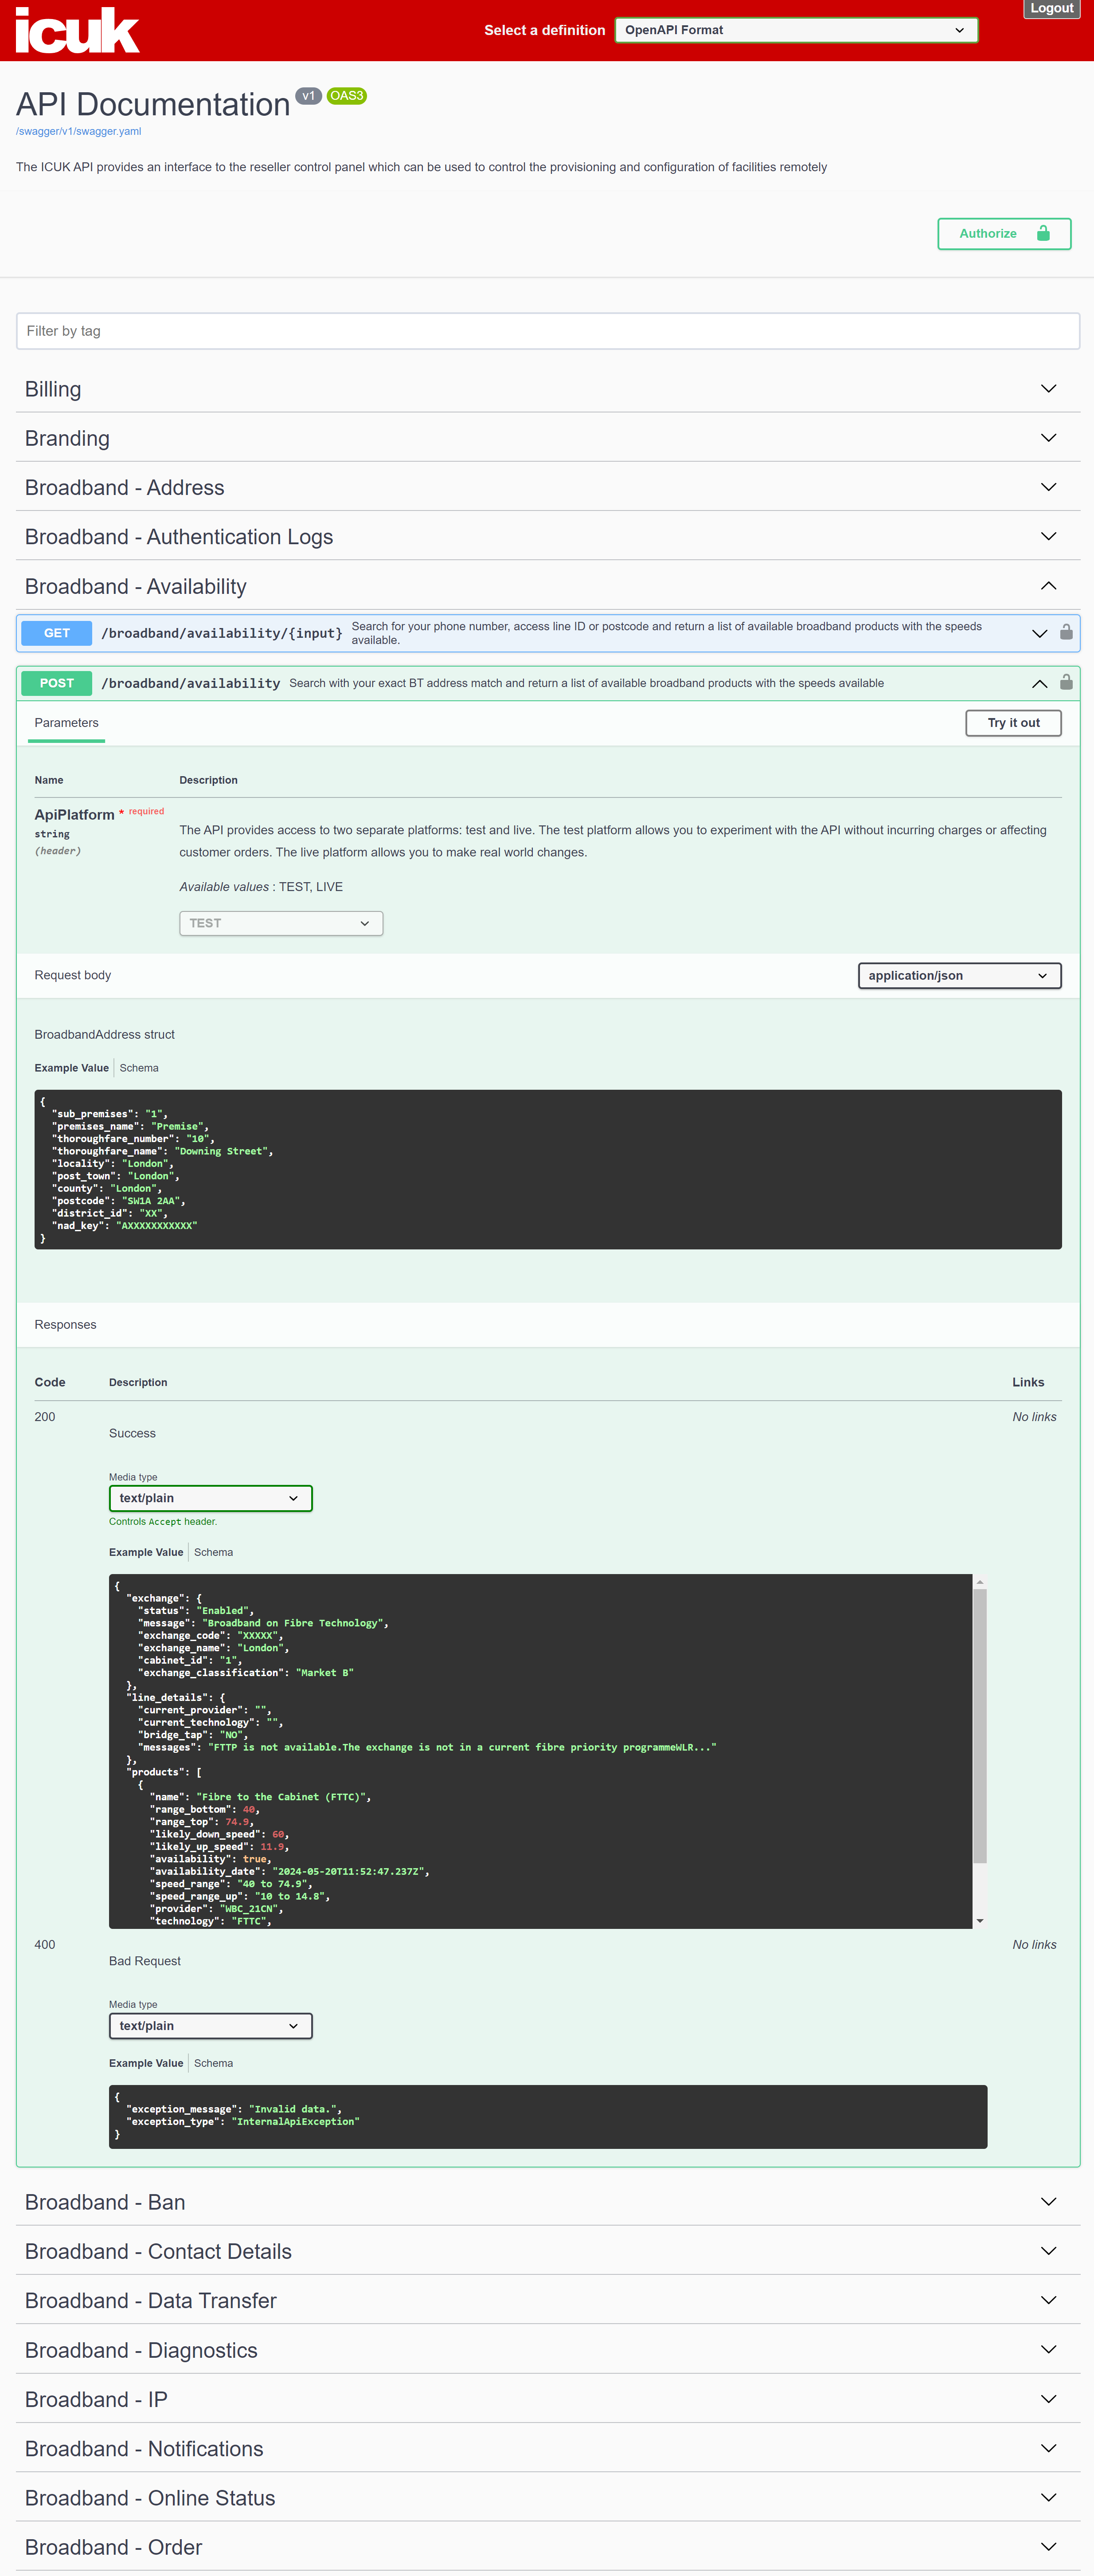Select 200 response Example Value tab
Image resolution: width=1094 pixels, height=2576 pixels.
[x=146, y=1552]
